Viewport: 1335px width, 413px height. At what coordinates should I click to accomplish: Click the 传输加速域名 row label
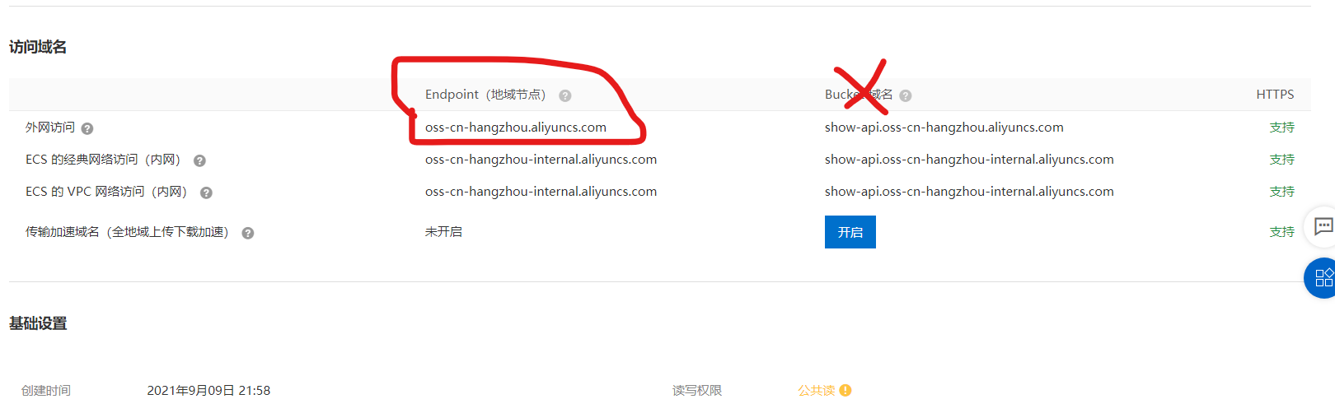[x=127, y=232]
